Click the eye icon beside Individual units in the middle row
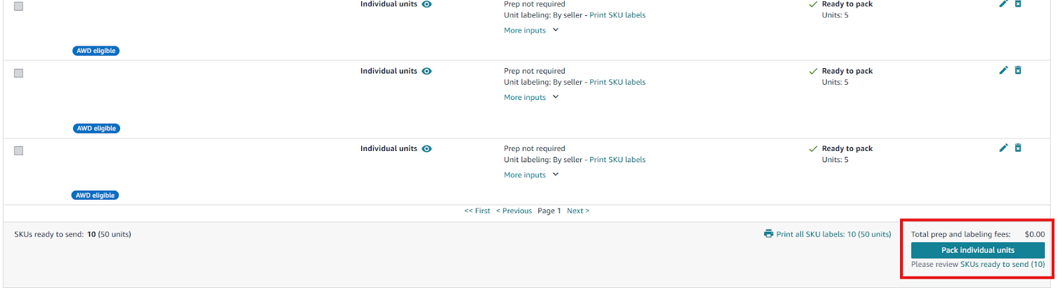Screen dimensions: 1062x288 [x=427, y=71]
